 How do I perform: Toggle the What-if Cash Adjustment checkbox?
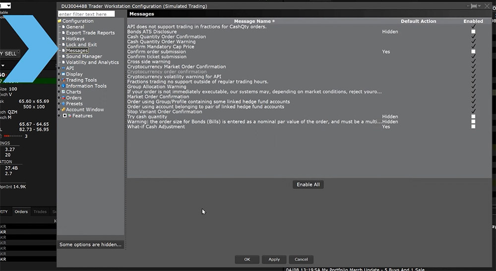tap(473, 127)
